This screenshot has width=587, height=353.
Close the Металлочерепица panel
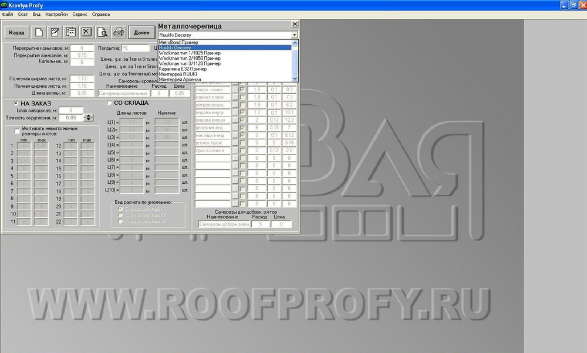[x=295, y=24]
